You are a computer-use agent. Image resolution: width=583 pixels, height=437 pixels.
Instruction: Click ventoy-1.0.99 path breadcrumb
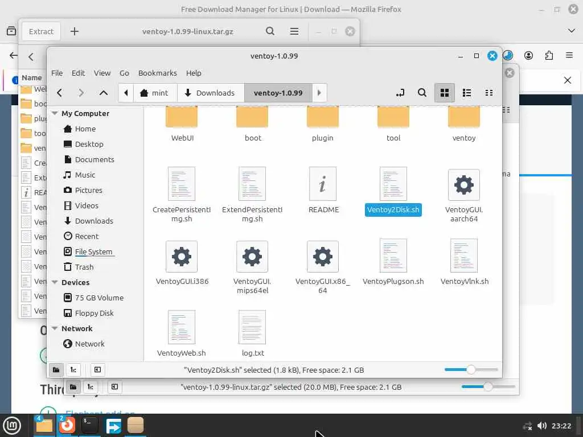pos(278,93)
